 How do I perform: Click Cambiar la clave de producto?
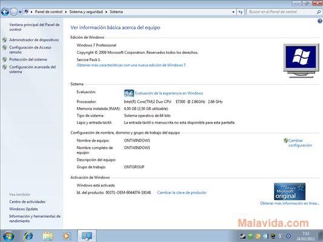(x=181, y=192)
